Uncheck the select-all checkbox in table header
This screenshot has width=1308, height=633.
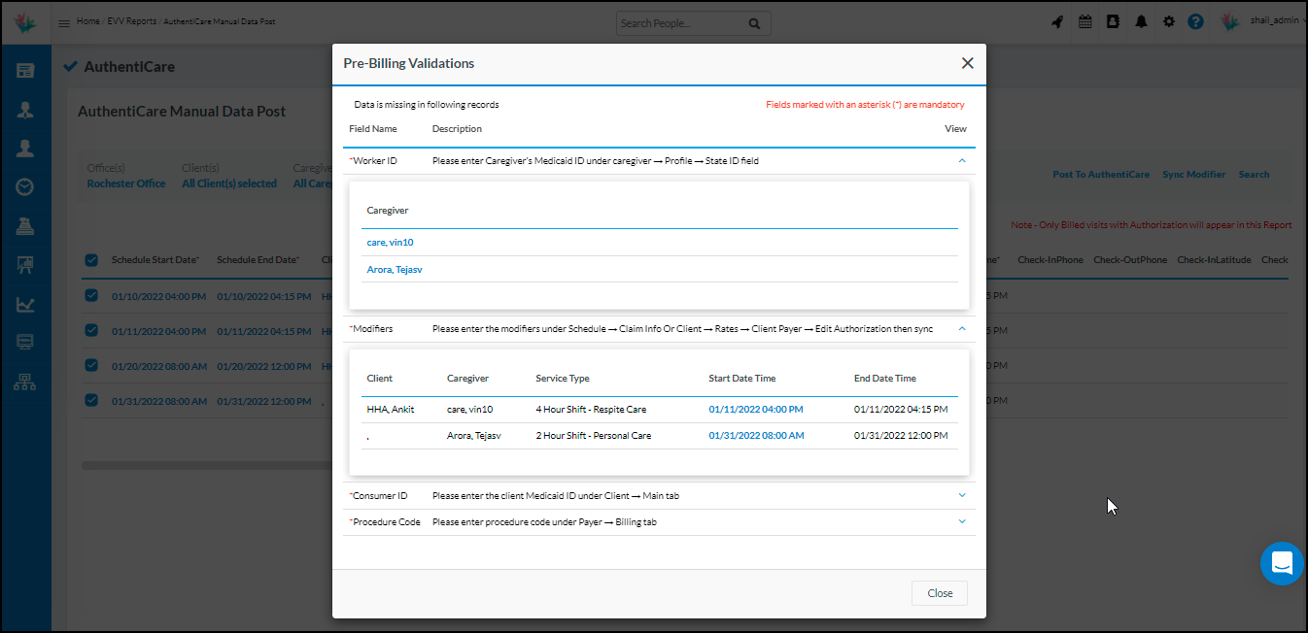(90, 259)
